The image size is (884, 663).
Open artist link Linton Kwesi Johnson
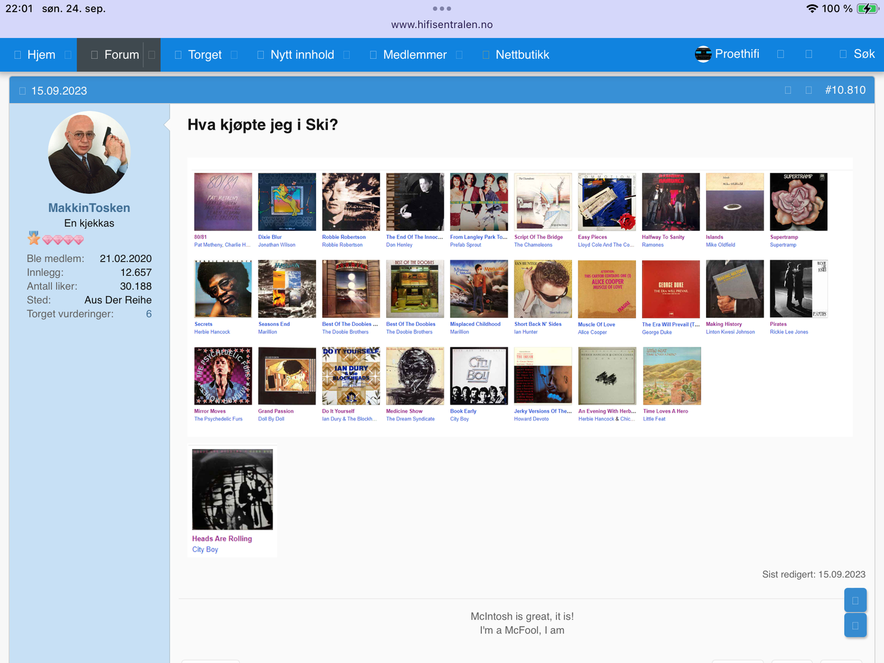731,332
